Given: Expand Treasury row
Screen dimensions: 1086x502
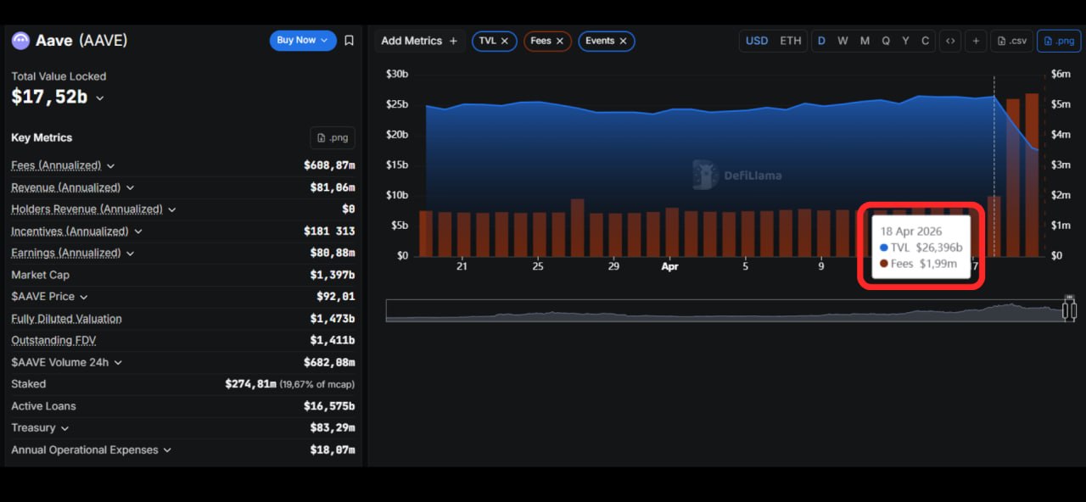Looking at the screenshot, I should (64, 428).
